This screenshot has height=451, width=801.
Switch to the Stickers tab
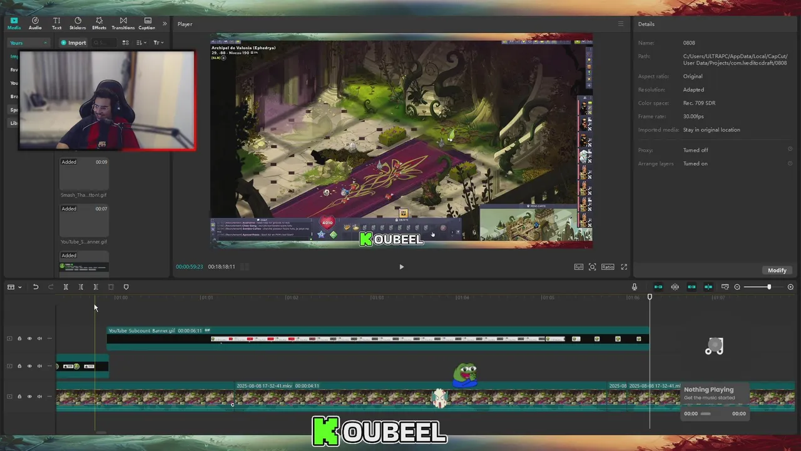click(x=78, y=23)
